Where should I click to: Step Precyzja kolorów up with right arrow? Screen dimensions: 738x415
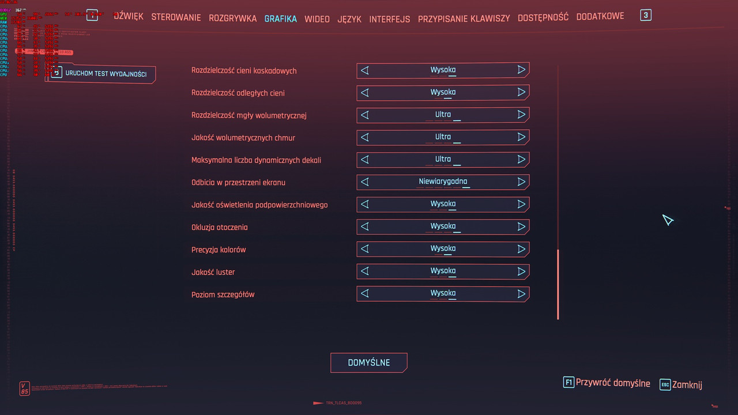click(x=521, y=249)
